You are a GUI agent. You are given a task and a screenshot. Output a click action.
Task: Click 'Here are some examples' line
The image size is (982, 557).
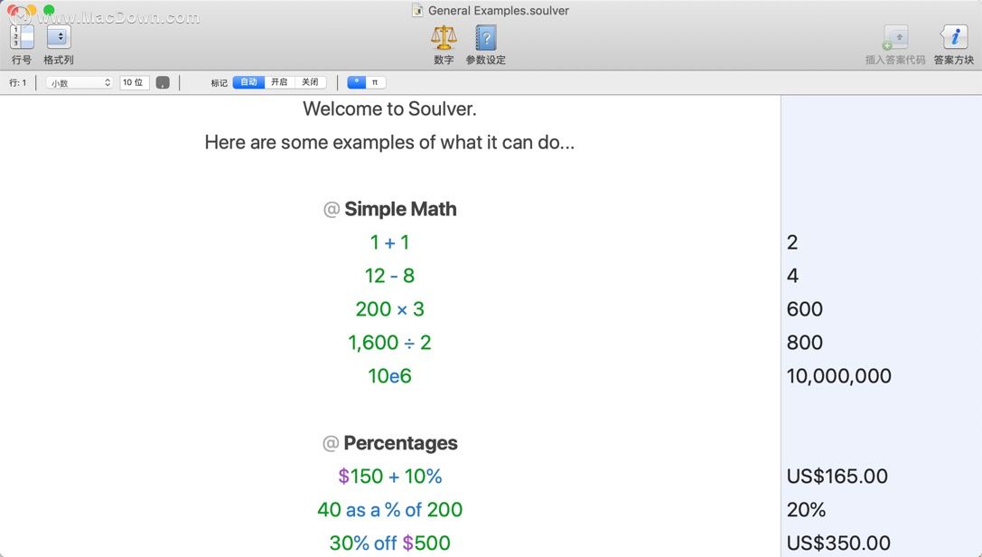[x=389, y=142]
